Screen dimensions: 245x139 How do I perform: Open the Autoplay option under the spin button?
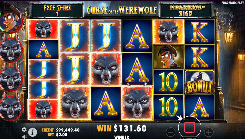tap(190, 138)
